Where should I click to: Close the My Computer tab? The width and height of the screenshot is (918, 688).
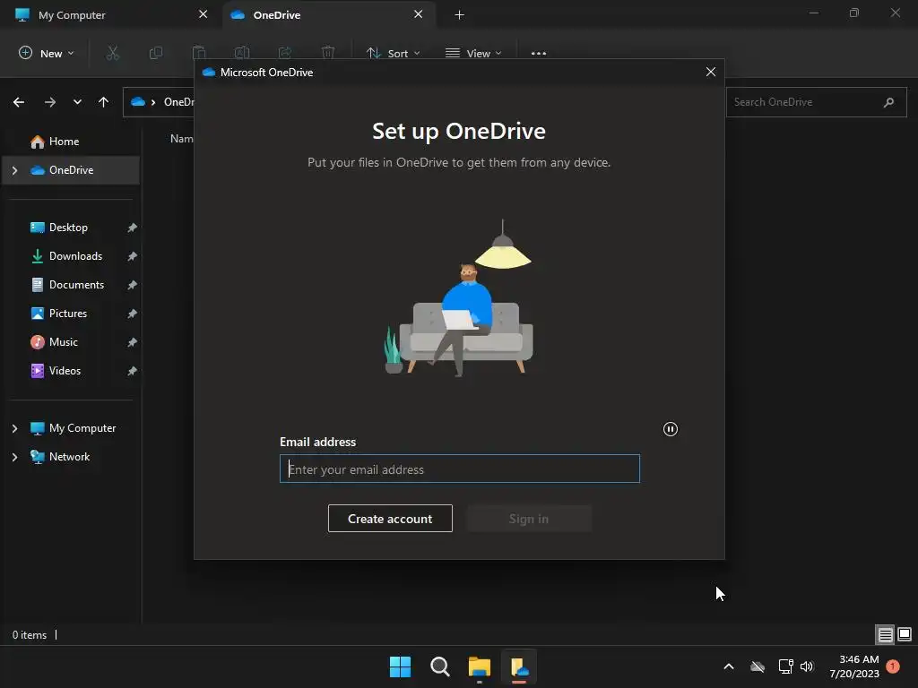point(204,14)
